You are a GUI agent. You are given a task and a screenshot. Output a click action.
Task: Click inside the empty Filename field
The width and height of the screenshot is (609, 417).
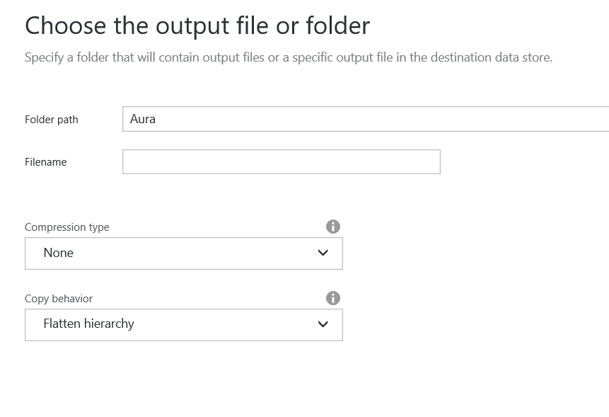tap(282, 161)
